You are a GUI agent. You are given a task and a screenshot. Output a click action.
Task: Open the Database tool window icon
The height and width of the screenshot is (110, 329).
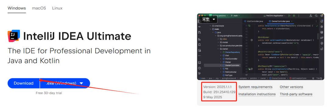click(x=322, y=32)
